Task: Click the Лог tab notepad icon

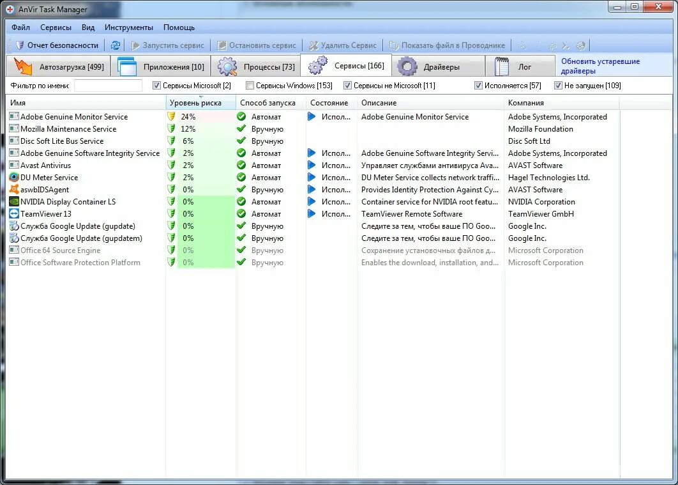Action: click(502, 66)
